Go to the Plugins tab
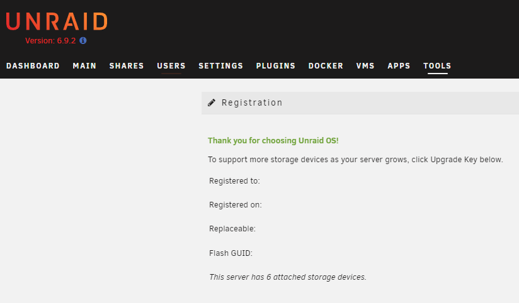 276,66
